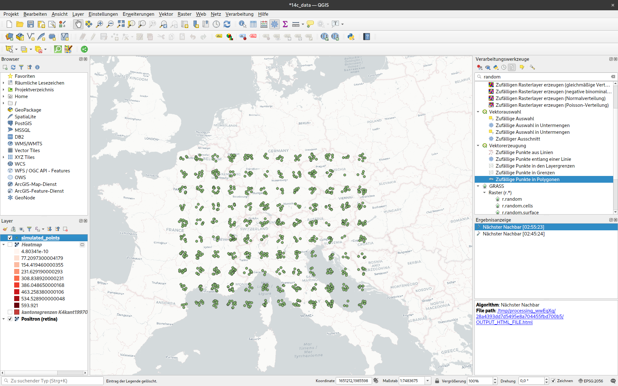This screenshot has width=618, height=386.
Task: Toggle the Zeichnen render checkbox
Action: [553, 381]
